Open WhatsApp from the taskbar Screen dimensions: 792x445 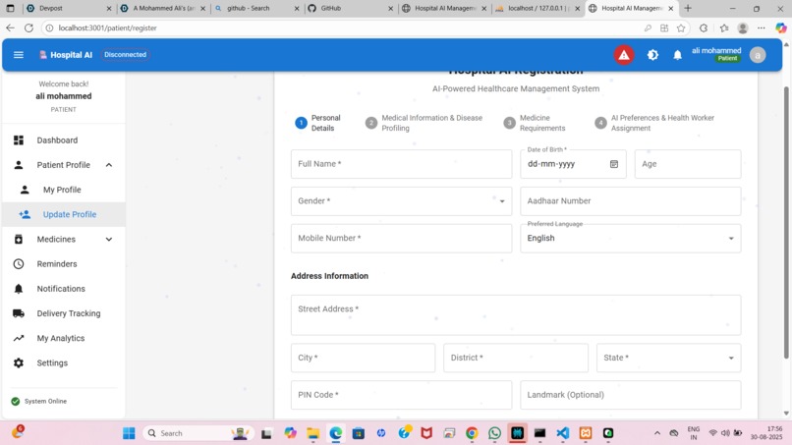pyautogui.click(x=494, y=433)
